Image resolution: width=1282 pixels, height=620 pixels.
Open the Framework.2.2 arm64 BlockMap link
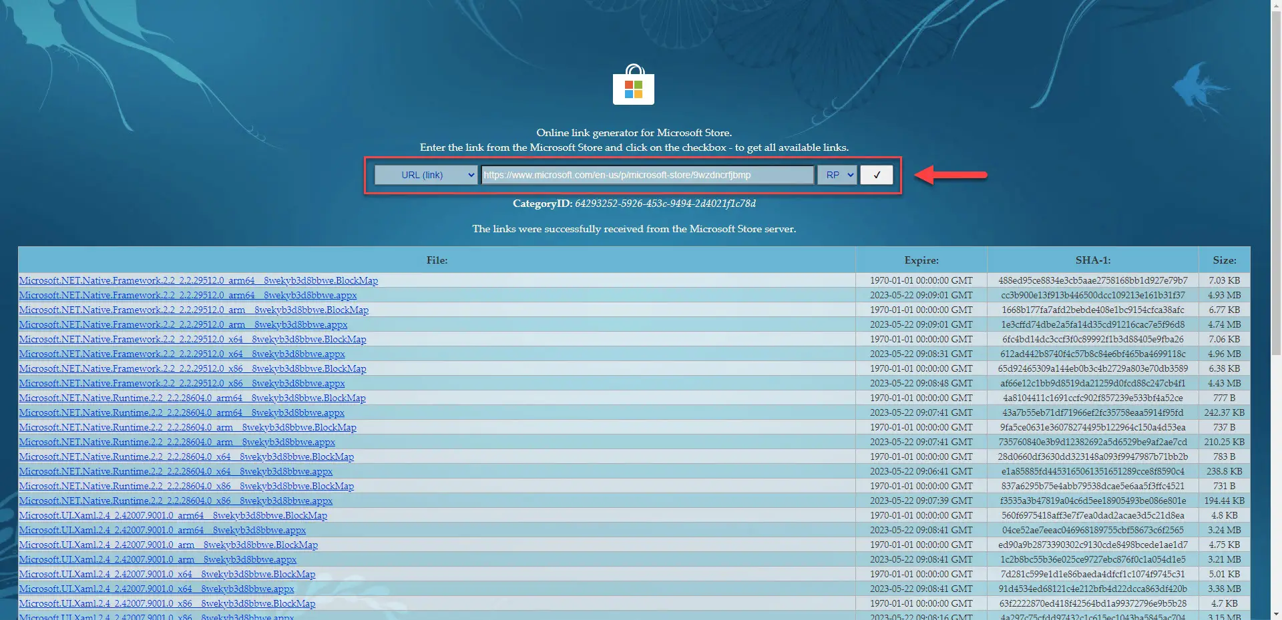click(x=198, y=280)
